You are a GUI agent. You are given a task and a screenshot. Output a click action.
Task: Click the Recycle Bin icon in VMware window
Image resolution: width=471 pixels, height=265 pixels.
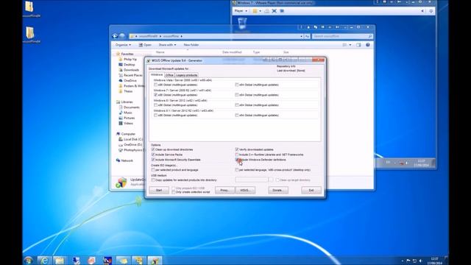[242, 24]
